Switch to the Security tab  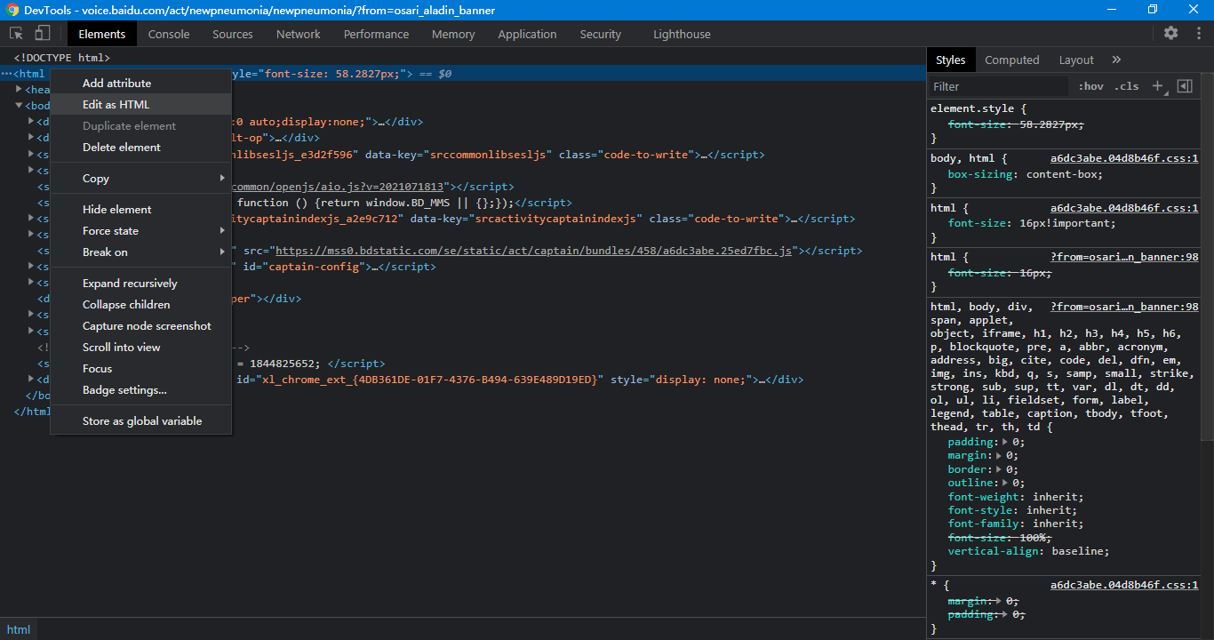pos(600,34)
